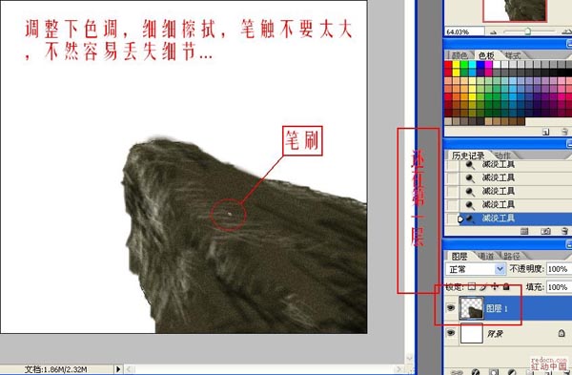Click 背景 layer thumbnail
Image resolution: width=572 pixels, height=375 pixels.
pos(471,333)
